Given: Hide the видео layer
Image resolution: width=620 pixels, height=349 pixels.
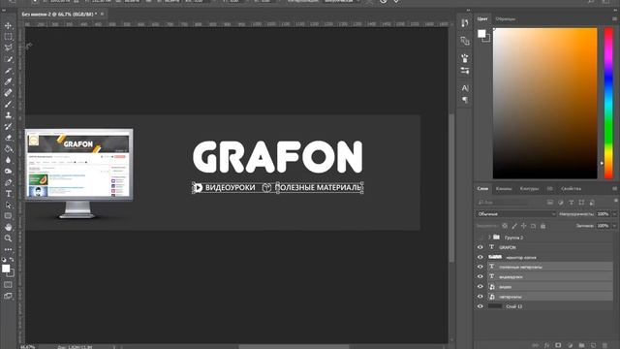Looking at the screenshot, I should (x=480, y=287).
